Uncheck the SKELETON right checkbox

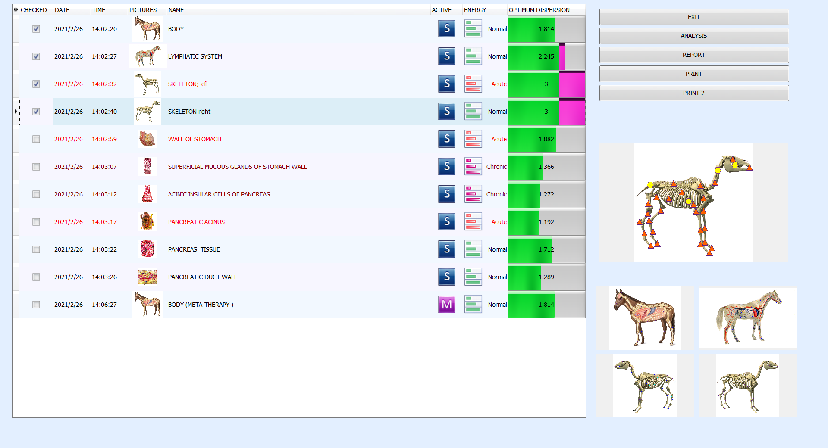pyautogui.click(x=36, y=112)
